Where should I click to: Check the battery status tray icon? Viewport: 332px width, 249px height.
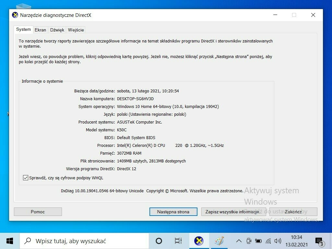[x=258, y=241]
